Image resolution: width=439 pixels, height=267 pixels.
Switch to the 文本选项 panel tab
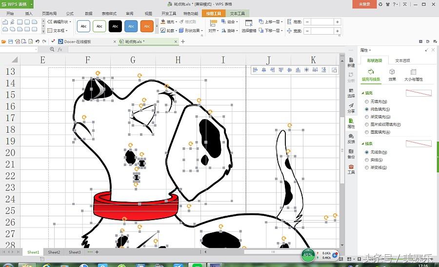coord(402,61)
